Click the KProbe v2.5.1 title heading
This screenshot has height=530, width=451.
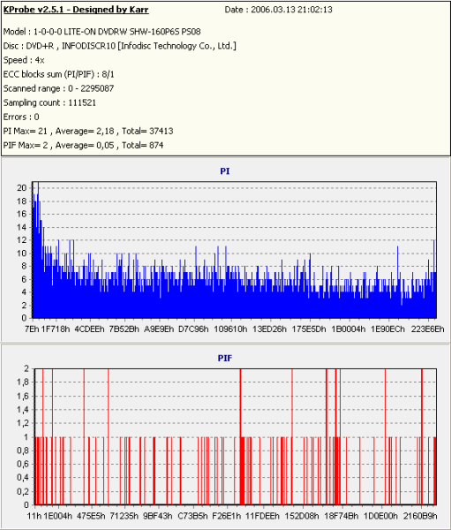(76, 10)
